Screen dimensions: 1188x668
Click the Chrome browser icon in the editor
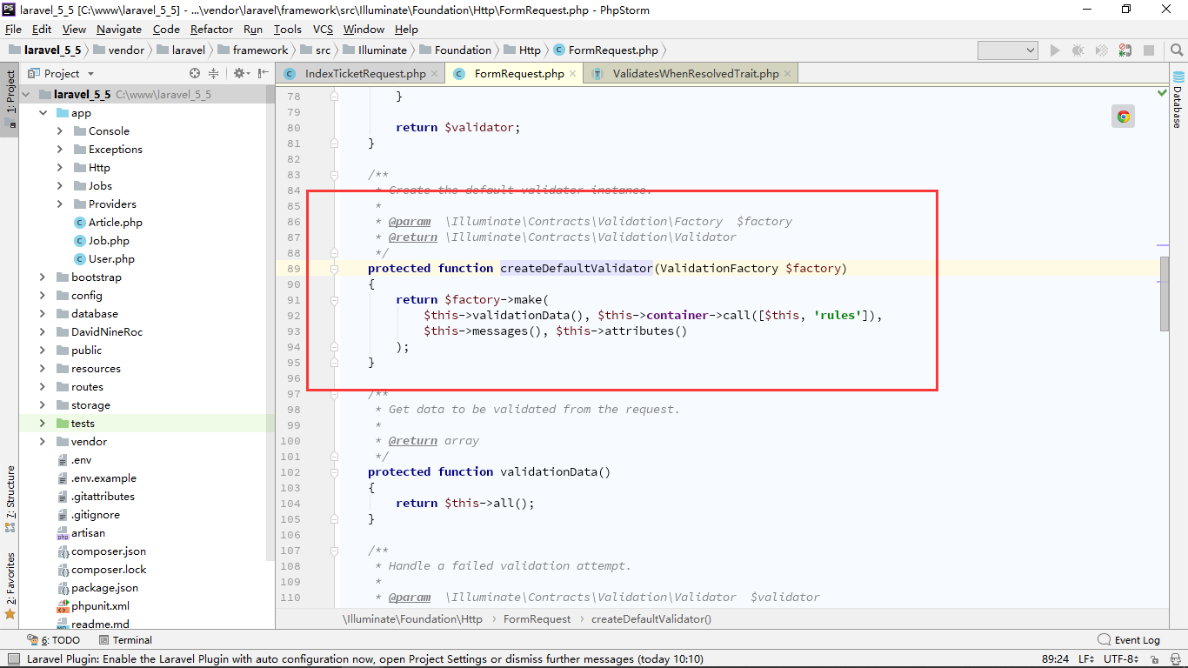pyautogui.click(x=1124, y=117)
